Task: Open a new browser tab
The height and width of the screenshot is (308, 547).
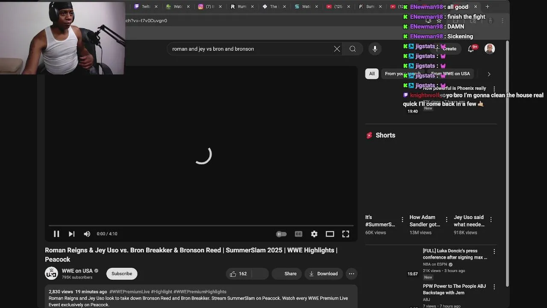Action: (487, 6)
